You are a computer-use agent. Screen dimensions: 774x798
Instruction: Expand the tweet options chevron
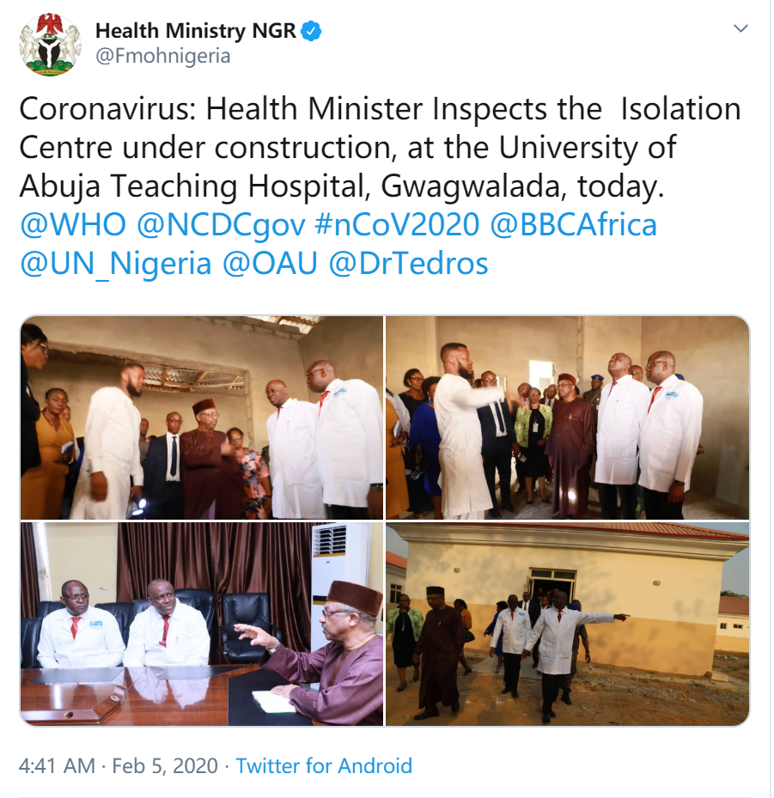click(x=740, y=29)
